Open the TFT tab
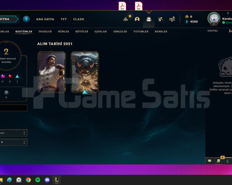The width and height of the screenshot is (232, 185). click(x=64, y=19)
